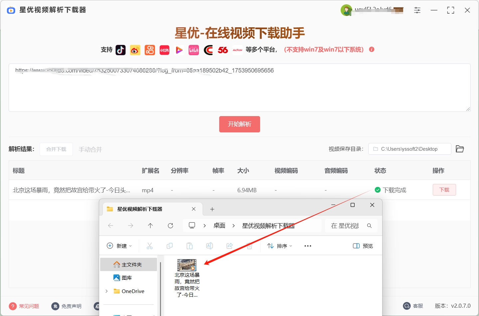The image size is (479, 316).
Task: Select the 小红书 platform icon
Action: (164, 50)
